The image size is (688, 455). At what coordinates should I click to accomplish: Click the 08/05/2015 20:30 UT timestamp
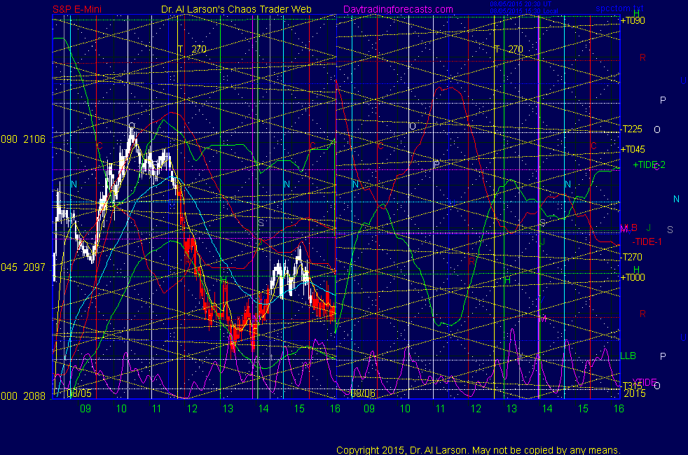pyautogui.click(x=521, y=4)
